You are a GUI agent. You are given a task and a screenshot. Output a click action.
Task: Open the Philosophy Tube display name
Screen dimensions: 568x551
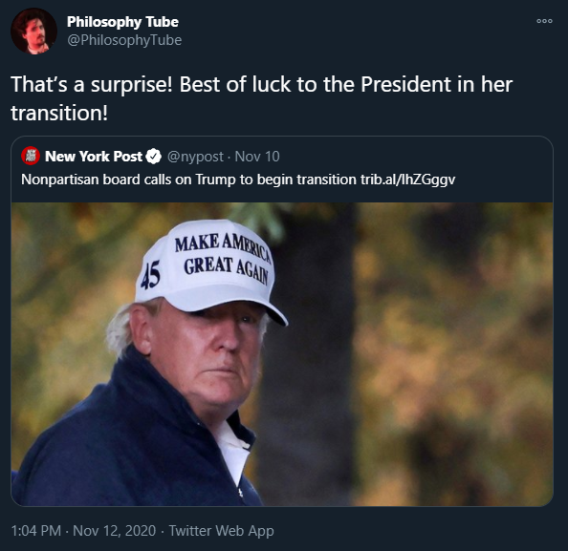(122, 22)
